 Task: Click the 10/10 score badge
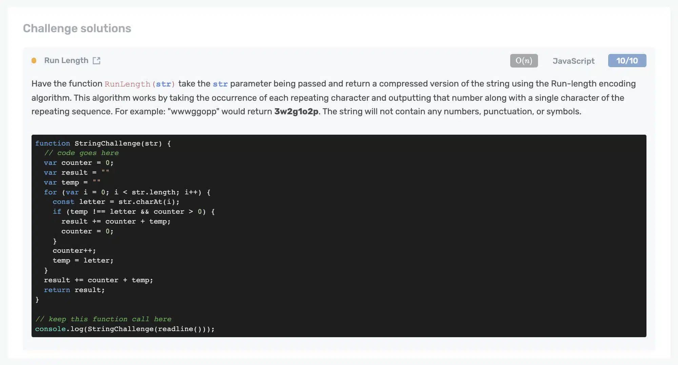click(x=627, y=61)
